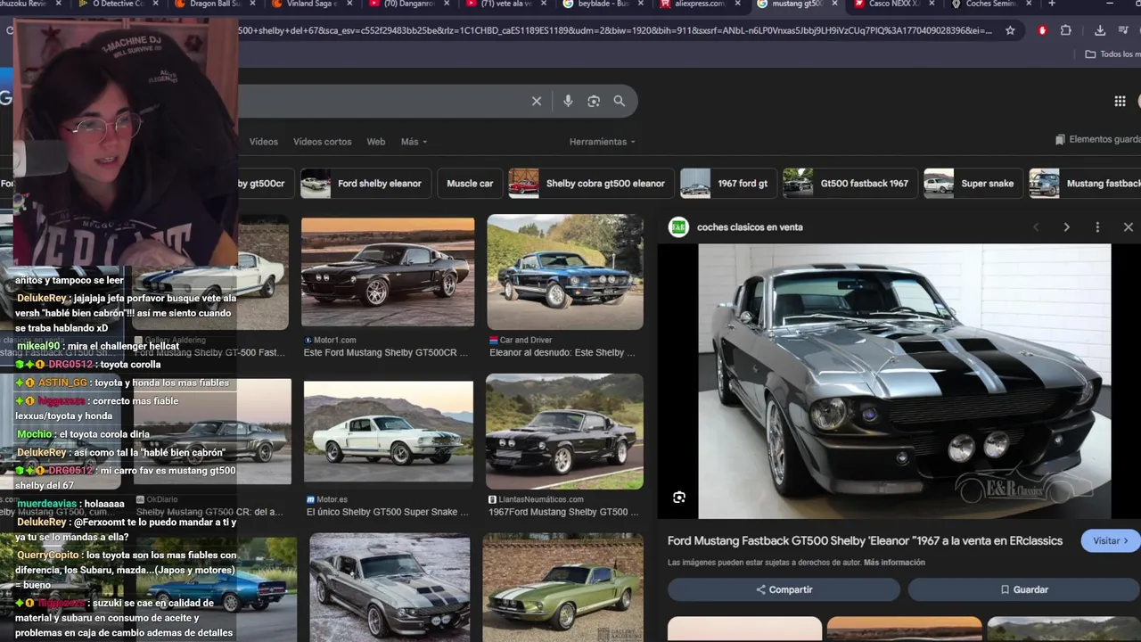Image resolution: width=1141 pixels, height=642 pixels.
Task: Open the grey Eleanor thumbnail in bottom row
Action: 390,587
